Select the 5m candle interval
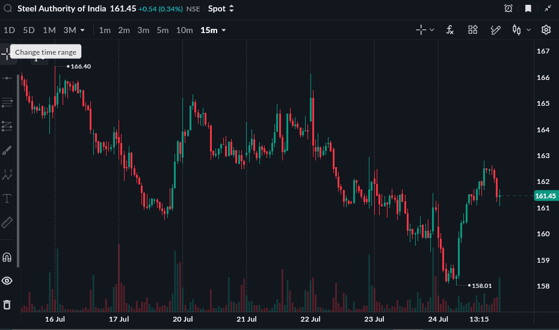Viewport: 559px width, 330px height. [x=162, y=30]
